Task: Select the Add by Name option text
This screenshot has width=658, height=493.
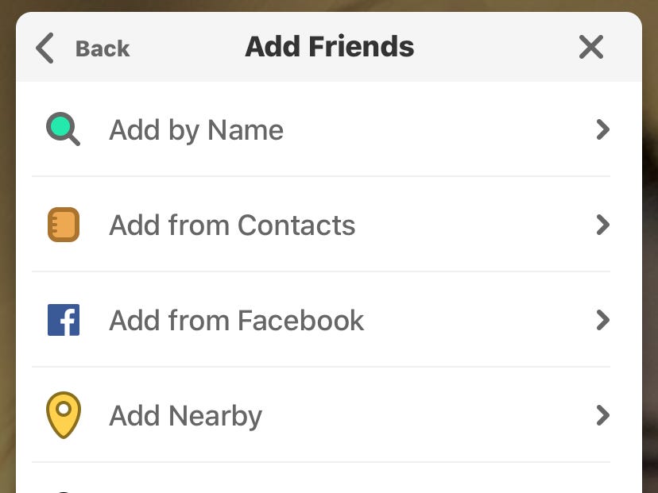Action: 196,130
